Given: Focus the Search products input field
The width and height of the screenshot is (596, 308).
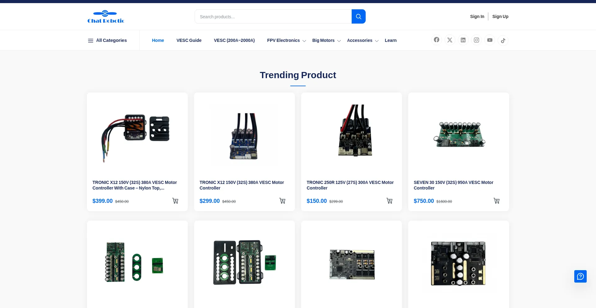Looking at the screenshot, I should coord(273,16).
